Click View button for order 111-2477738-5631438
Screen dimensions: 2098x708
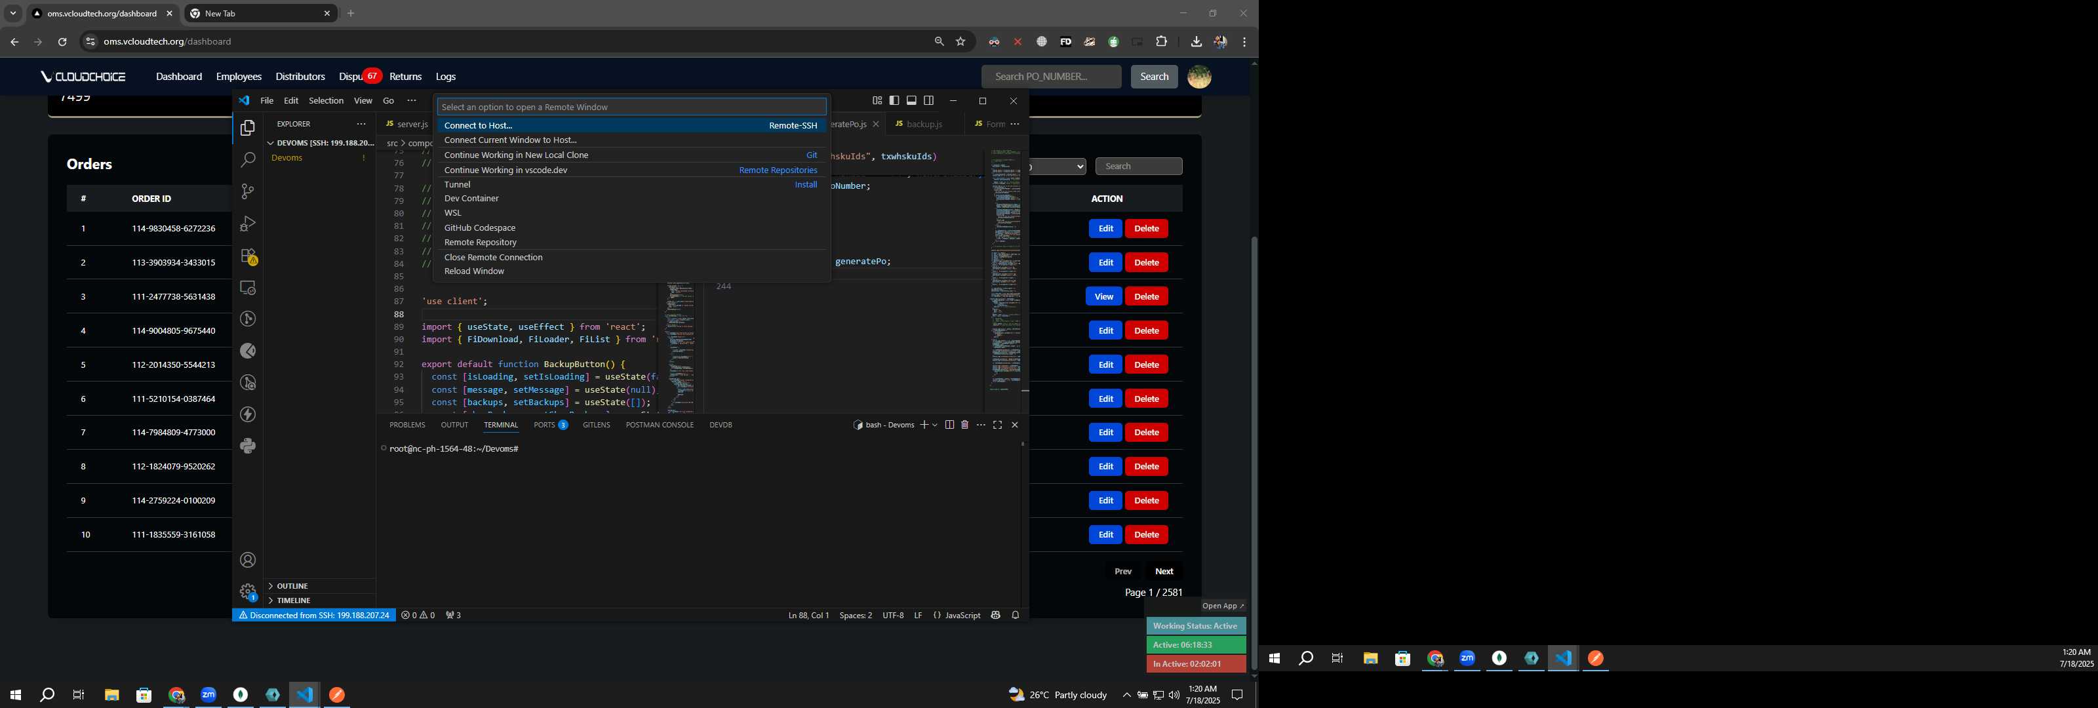pos(1103,296)
